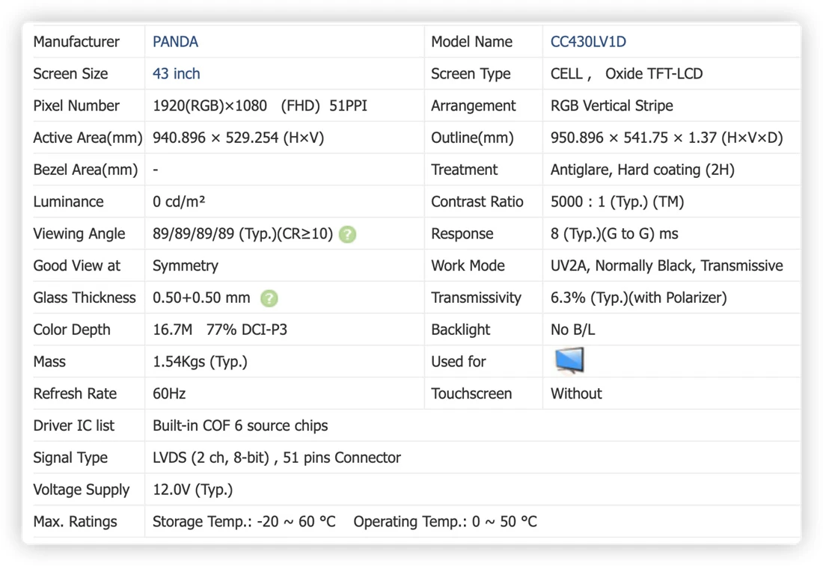The image size is (823, 566).
Task: Click the Operating Temp rating text
Action: click(445, 522)
